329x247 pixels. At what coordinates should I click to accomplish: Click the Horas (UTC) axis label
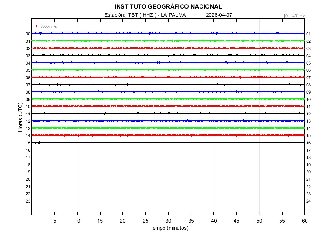click(20, 117)
